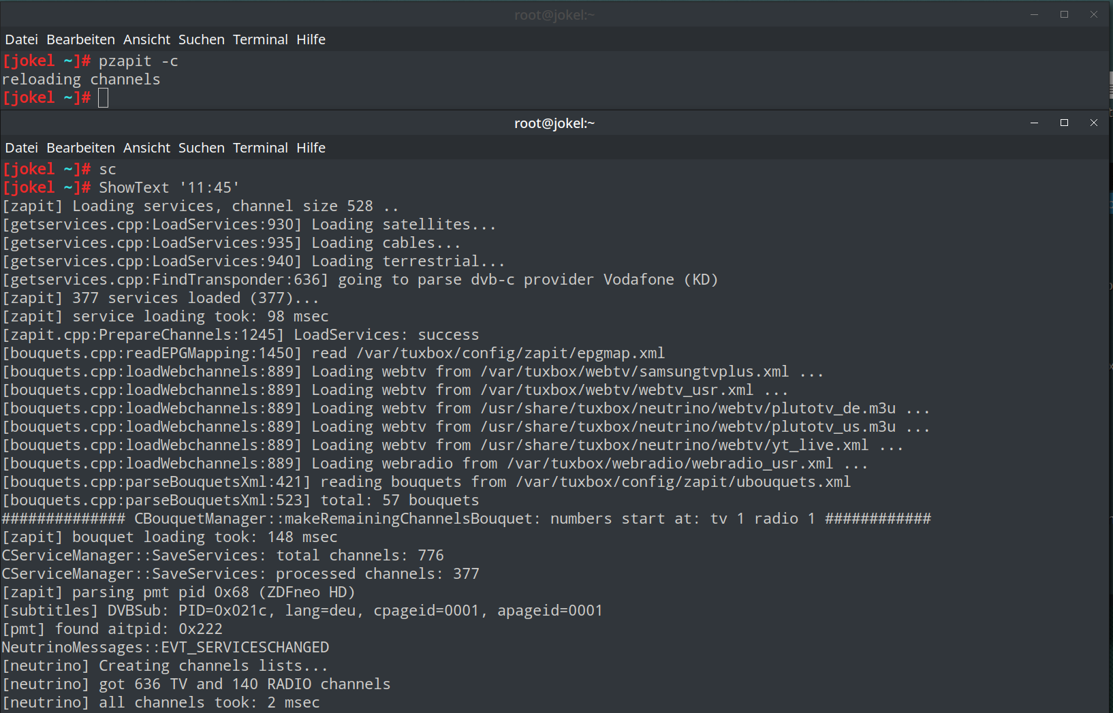Open Suchen menu in lower terminal window
This screenshot has height=713, width=1113.
pyautogui.click(x=201, y=148)
